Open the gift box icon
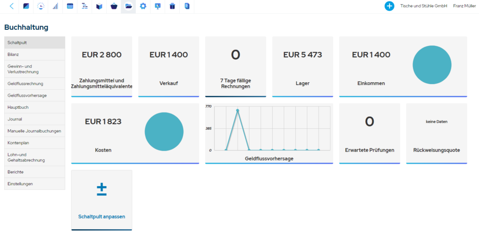The width and height of the screenshot is (479, 232). tap(172, 6)
